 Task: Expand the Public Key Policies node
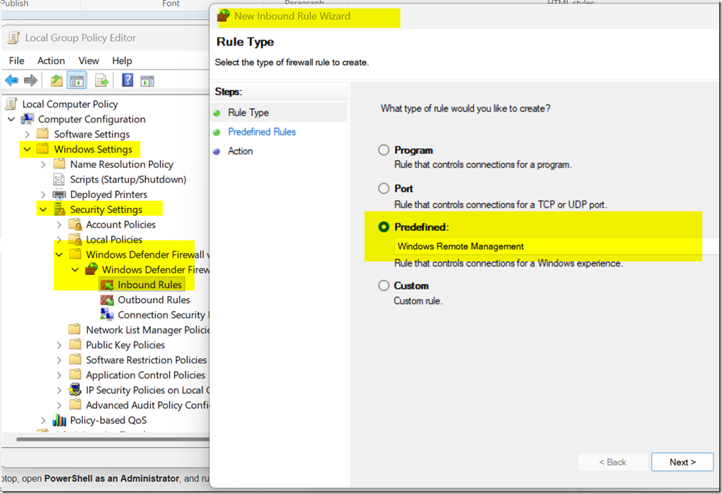[59, 345]
